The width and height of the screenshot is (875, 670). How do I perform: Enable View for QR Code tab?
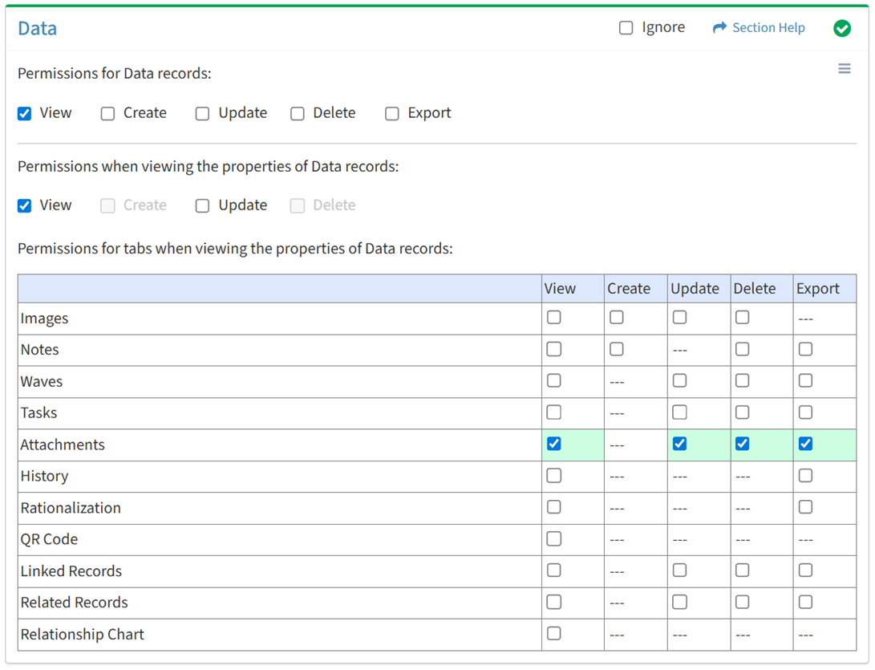tap(553, 539)
